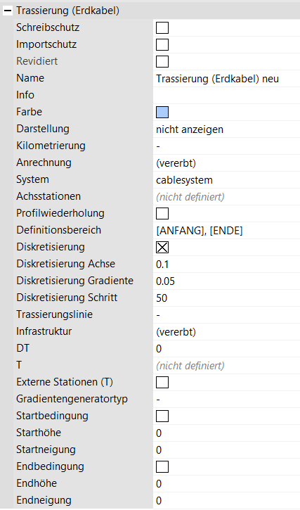Uncheck the Diskretisierung checkbox

[162, 248]
